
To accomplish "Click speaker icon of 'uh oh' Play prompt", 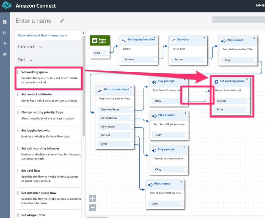I will pos(150,185).
